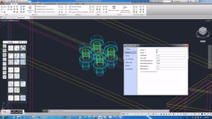Image resolution: width=212 pixels, height=119 pixels.
Task: Switch to the Labels & Dimensions ribbon tab
Action: pos(50,4)
